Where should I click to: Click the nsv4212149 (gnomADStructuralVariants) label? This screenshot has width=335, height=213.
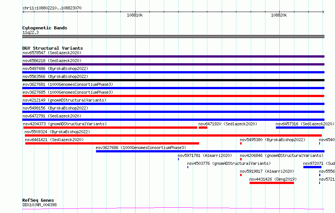64,100
